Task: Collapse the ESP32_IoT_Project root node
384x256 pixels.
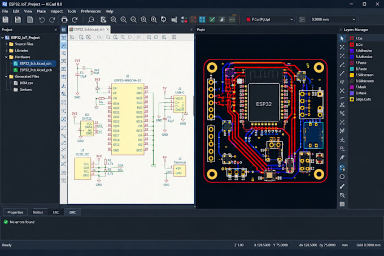Action: click(3, 38)
